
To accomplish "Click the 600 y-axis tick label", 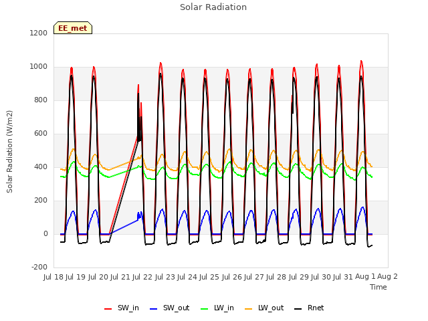I will click(41, 134).
